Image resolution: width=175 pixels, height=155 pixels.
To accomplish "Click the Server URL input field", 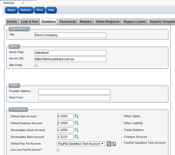I will click(x=70, y=59).
